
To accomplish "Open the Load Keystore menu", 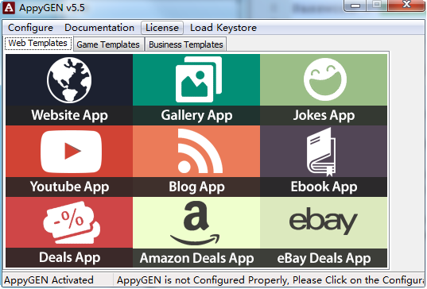I will pos(223,28).
